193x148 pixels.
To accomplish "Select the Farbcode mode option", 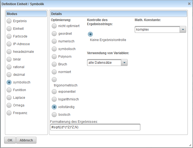I will (x=9, y=36).
